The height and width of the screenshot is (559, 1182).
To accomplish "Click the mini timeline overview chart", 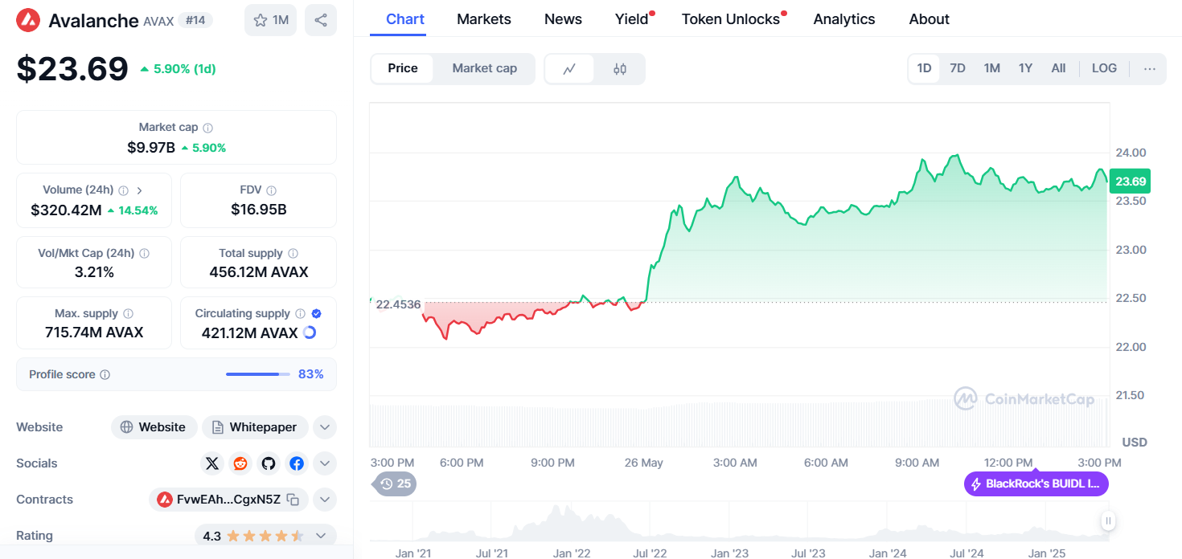I will pos(740,521).
